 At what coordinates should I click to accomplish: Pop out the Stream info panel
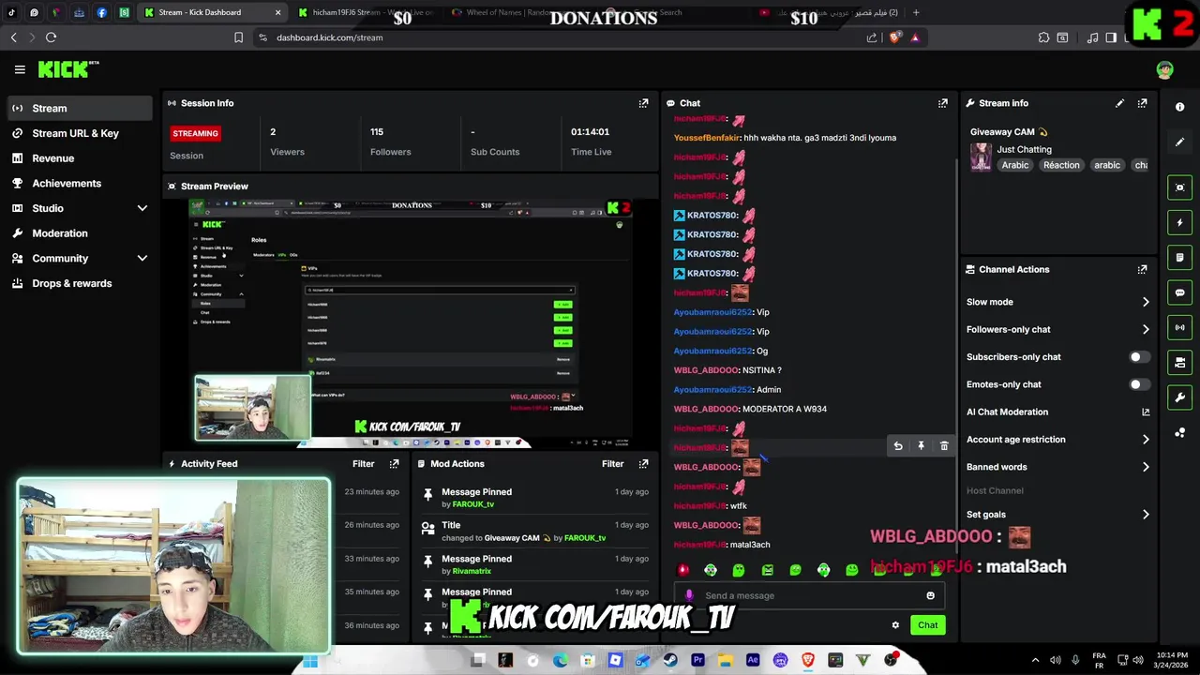1142,103
